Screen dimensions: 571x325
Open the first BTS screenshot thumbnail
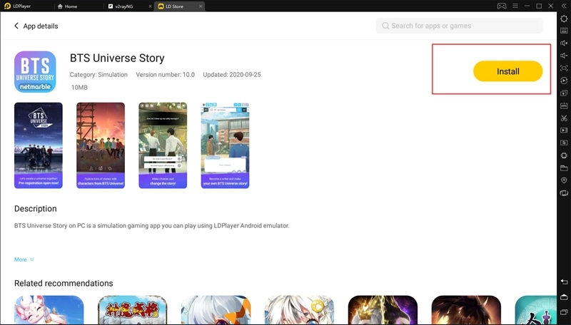[39, 145]
